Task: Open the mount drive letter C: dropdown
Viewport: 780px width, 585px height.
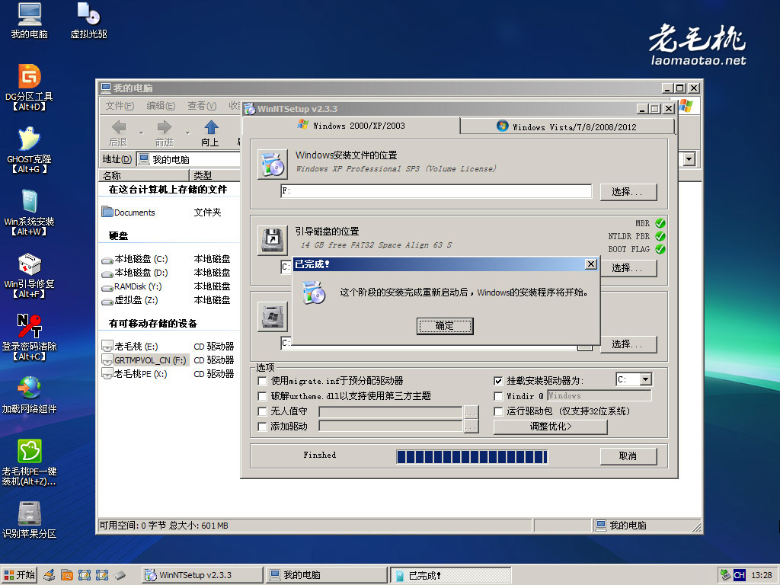Action: coord(646,379)
